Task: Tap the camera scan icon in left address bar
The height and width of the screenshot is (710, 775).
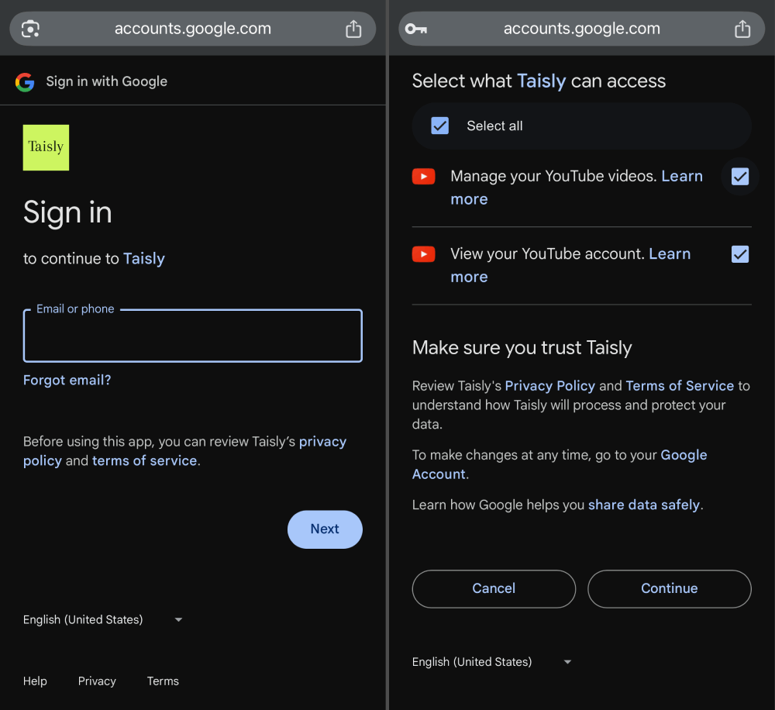Action: [31, 29]
